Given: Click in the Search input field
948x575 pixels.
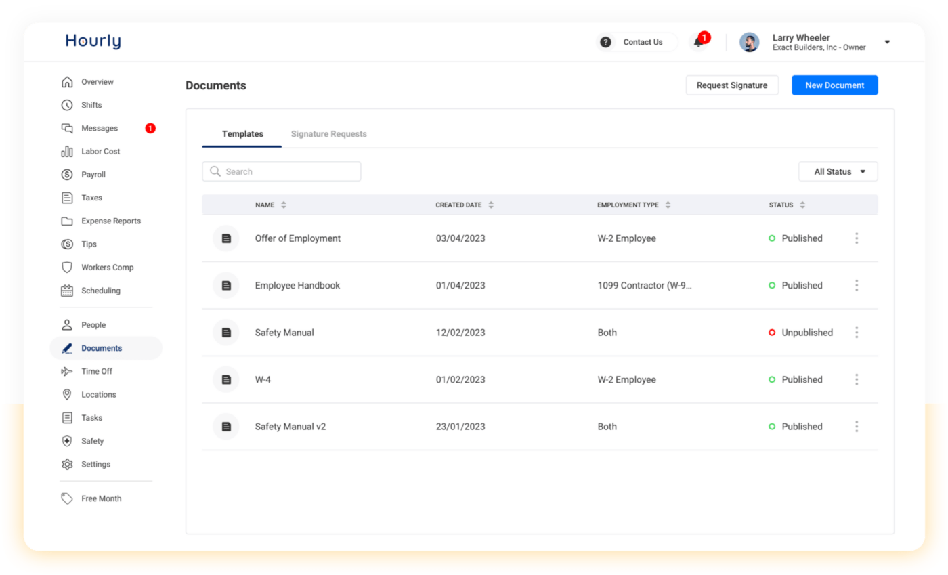Looking at the screenshot, I should pos(282,172).
